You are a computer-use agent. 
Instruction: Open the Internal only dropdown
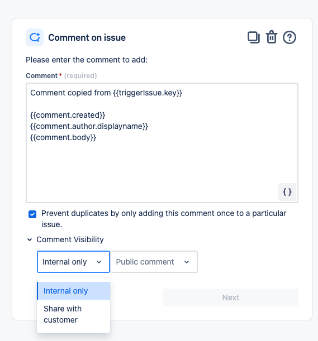point(73,262)
